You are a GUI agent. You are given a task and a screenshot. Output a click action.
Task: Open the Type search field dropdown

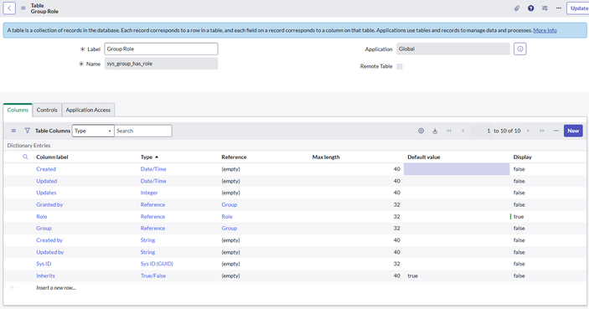coord(93,131)
